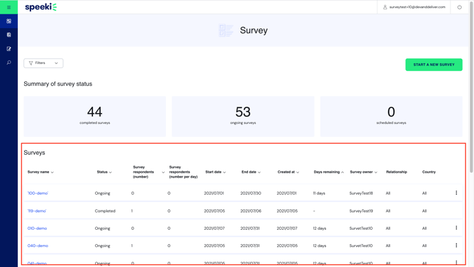
Task: Click the Country column header
Action: coord(429,172)
